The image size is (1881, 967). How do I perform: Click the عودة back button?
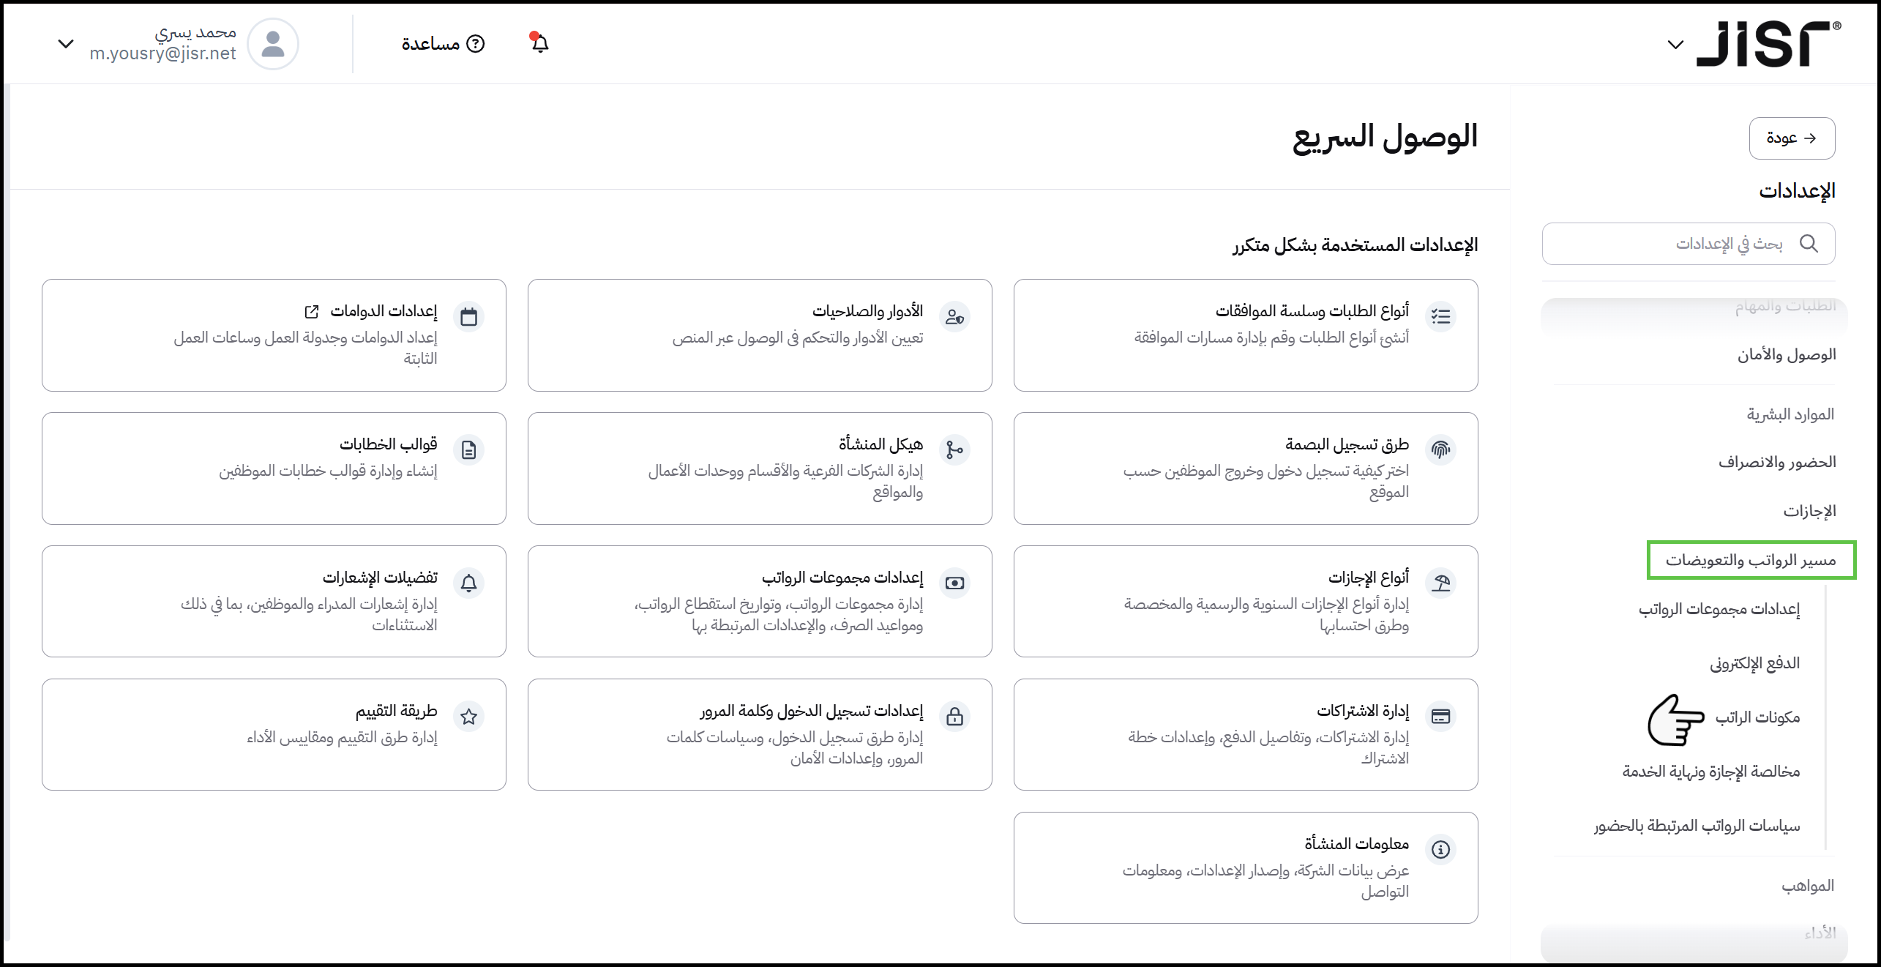tap(1791, 138)
